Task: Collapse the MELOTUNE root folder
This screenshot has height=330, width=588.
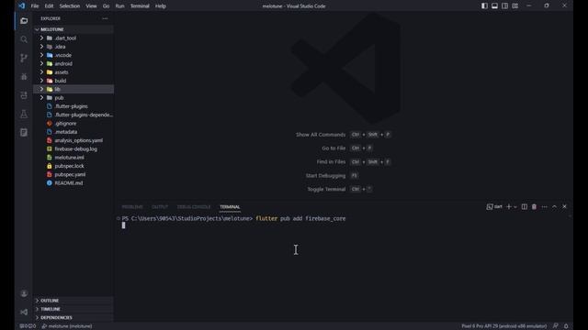Action: [x=73, y=29]
